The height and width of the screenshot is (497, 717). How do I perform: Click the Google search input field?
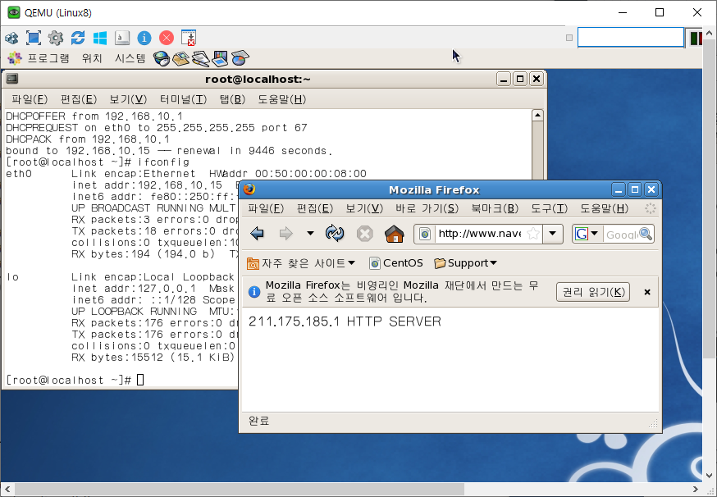621,235
